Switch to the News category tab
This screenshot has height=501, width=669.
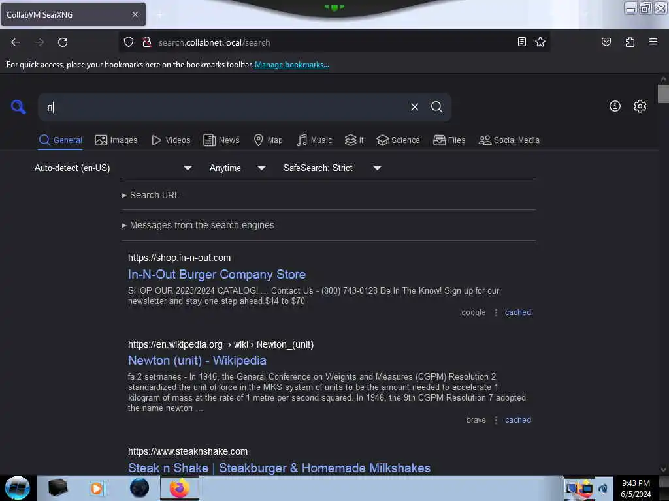click(x=221, y=140)
